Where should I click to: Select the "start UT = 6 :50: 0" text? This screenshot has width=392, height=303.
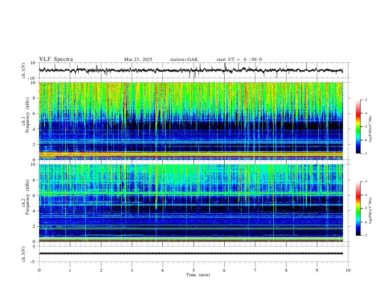[x=239, y=59]
